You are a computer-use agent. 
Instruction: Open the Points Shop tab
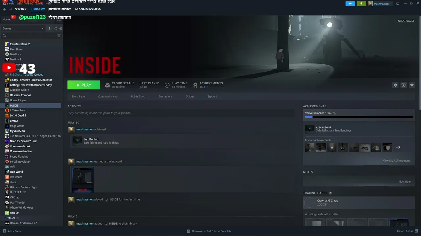138,96
